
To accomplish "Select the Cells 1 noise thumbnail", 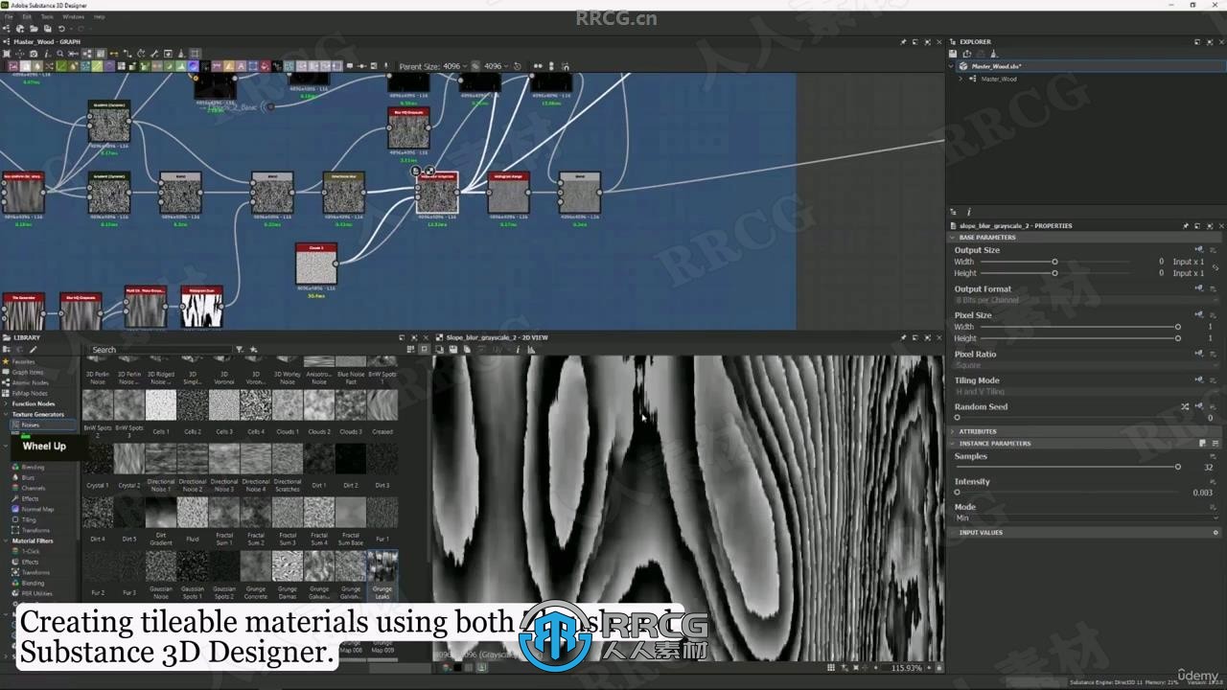I will pyautogui.click(x=161, y=404).
